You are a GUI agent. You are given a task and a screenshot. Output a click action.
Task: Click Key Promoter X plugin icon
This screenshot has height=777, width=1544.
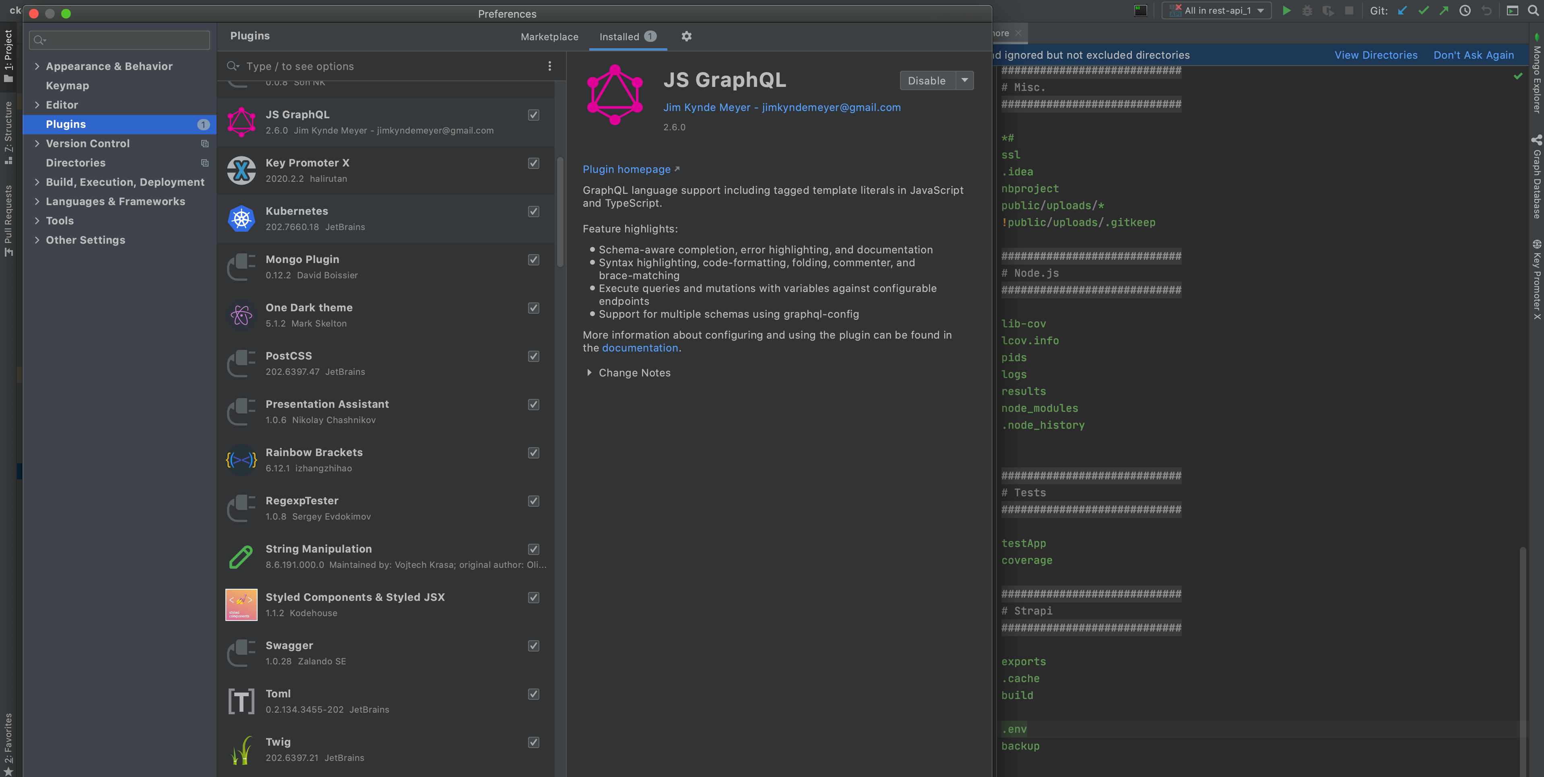click(242, 171)
